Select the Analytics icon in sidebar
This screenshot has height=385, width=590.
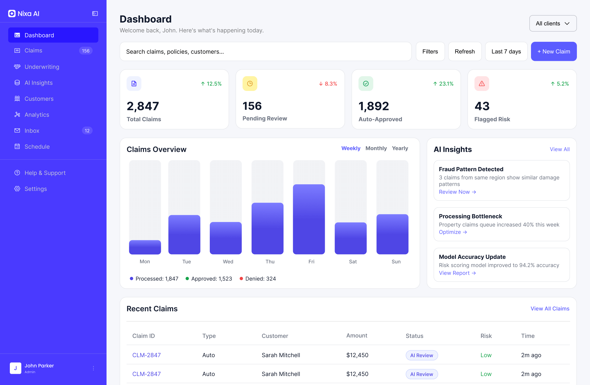[17, 115]
